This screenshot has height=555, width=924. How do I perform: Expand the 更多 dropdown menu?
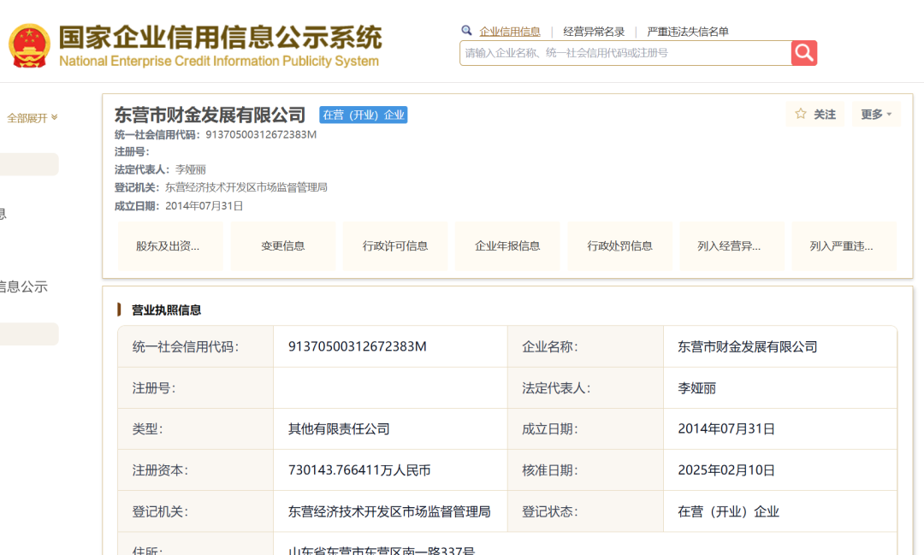coord(876,115)
